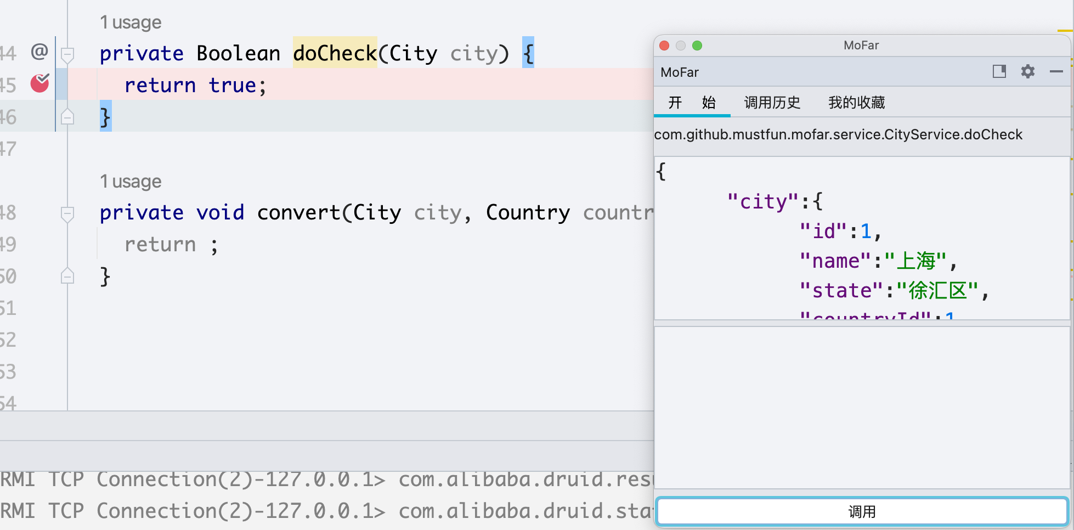Click the @ annotation gutter icon

tap(39, 52)
